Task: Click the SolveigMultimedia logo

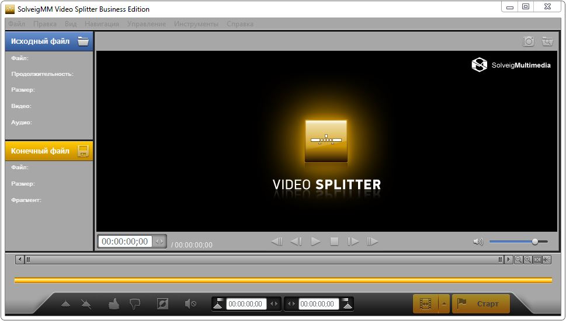Action: 511,65
